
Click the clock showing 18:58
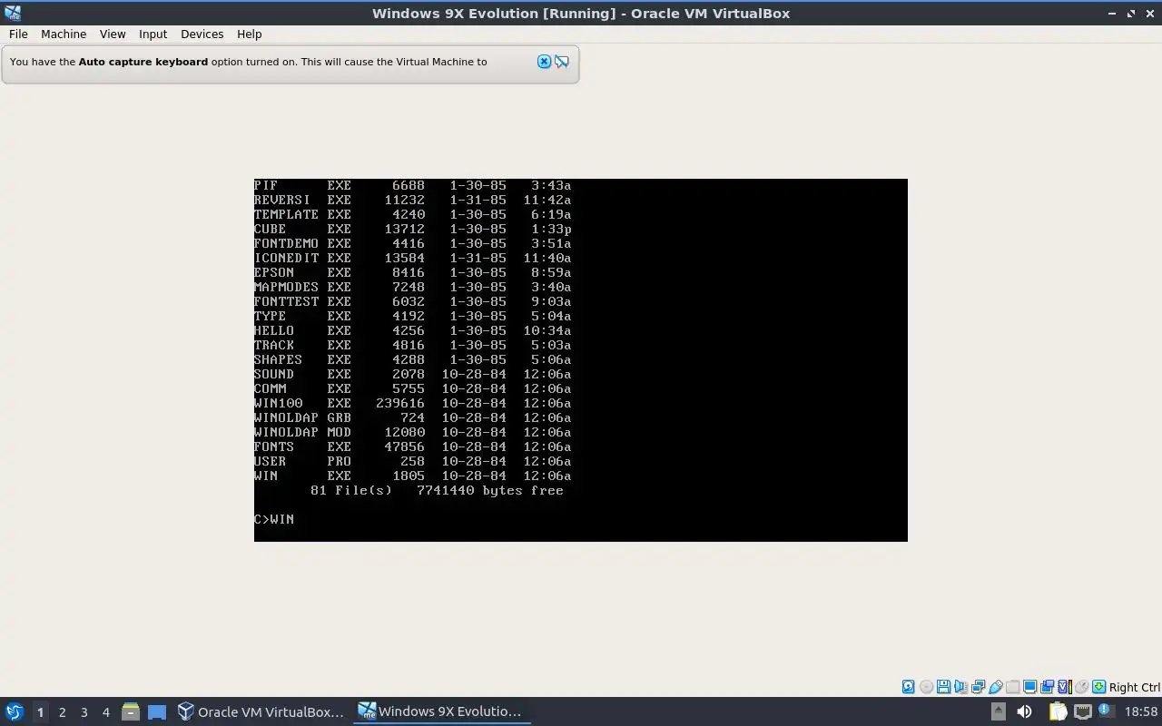pyautogui.click(x=1141, y=711)
